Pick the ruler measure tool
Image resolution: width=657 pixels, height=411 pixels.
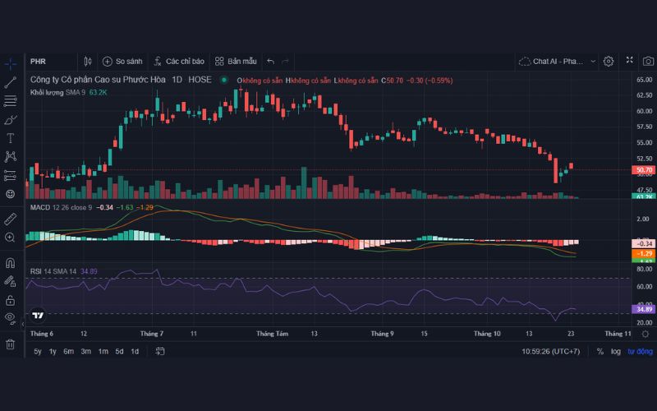(x=11, y=219)
